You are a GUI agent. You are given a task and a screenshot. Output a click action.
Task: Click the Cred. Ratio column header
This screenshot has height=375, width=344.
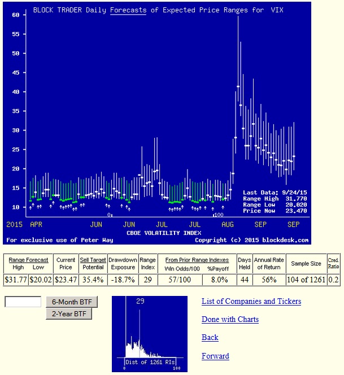point(333,263)
